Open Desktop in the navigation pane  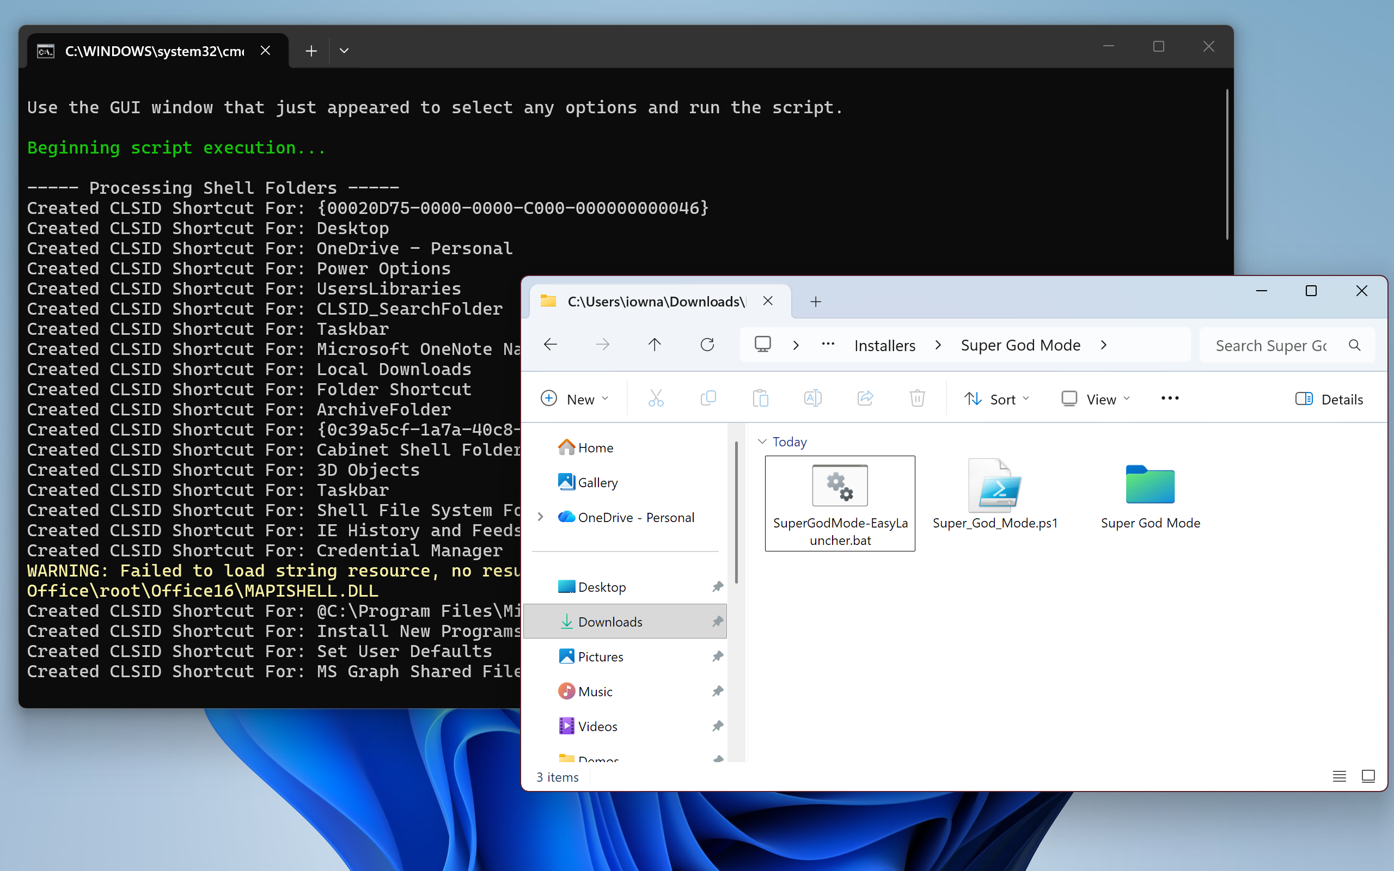(625, 587)
